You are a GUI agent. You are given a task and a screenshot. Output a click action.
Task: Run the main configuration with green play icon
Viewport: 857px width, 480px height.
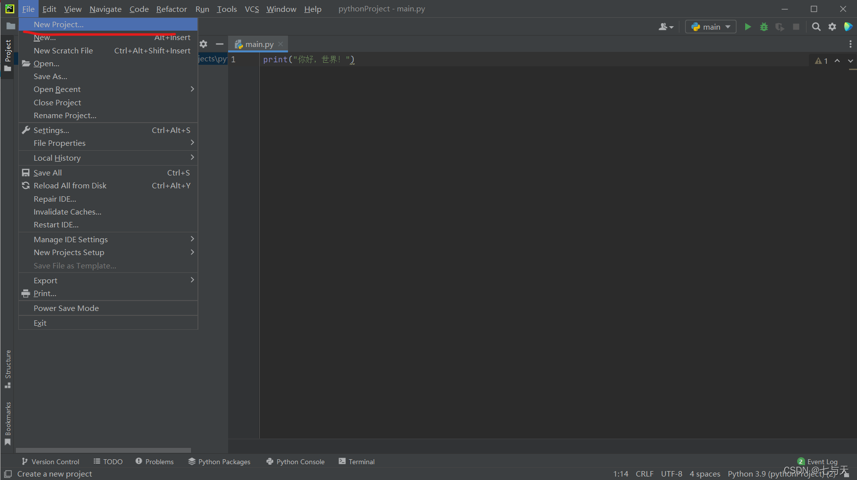(x=748, y=27)
